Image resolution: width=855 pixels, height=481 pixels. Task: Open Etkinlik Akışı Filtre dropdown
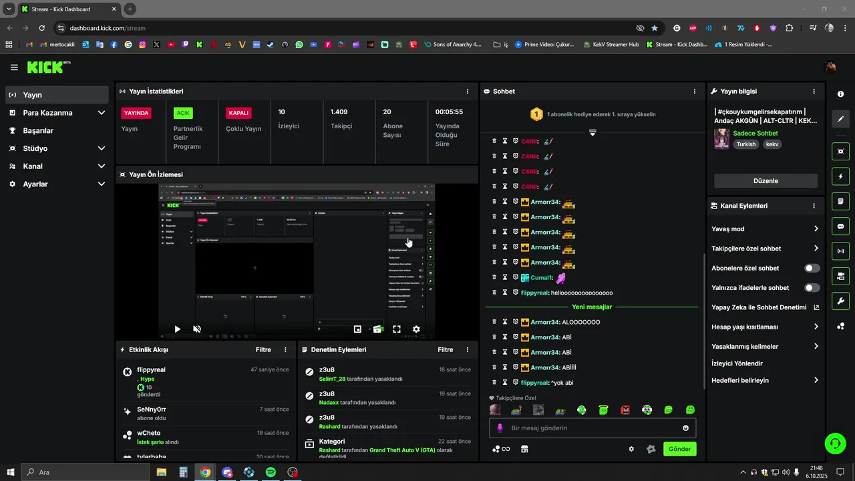(x=263, y=349)
